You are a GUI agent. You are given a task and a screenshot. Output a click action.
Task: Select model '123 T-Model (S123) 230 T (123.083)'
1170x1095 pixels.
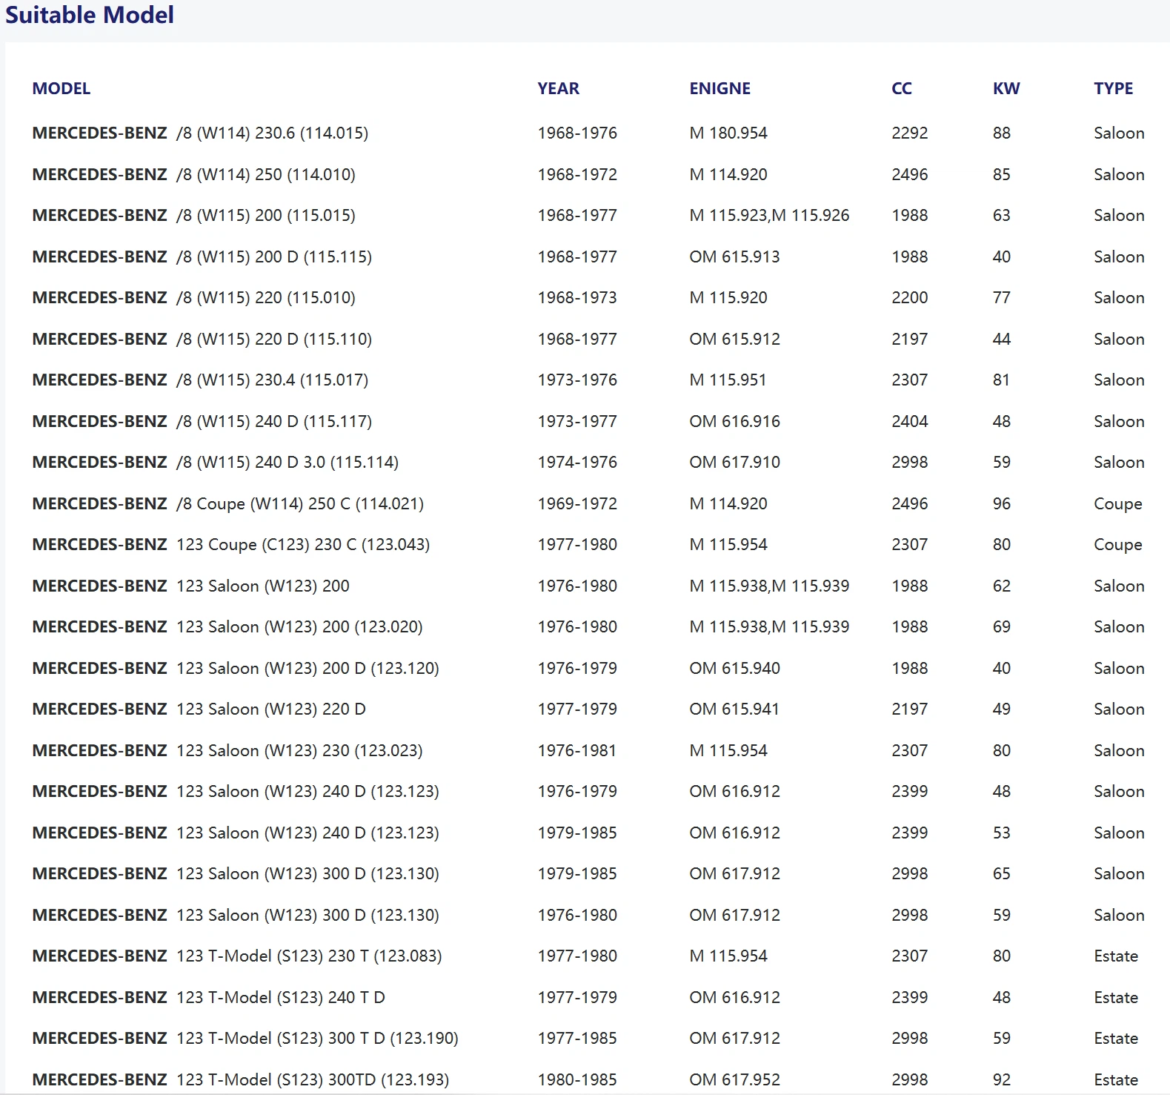click(x=309, y=956)
